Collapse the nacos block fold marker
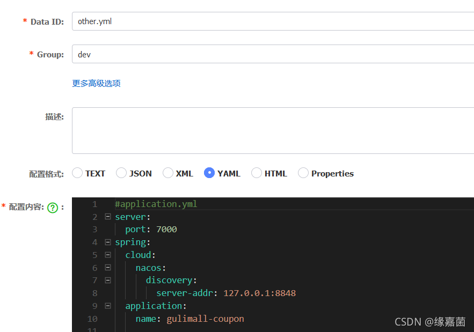This screenshot has width=474, height=332. coord(107,267)
